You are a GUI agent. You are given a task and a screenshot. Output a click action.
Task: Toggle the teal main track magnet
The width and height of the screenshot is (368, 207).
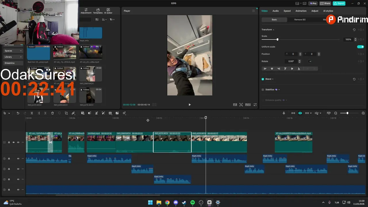coord(300,113)
